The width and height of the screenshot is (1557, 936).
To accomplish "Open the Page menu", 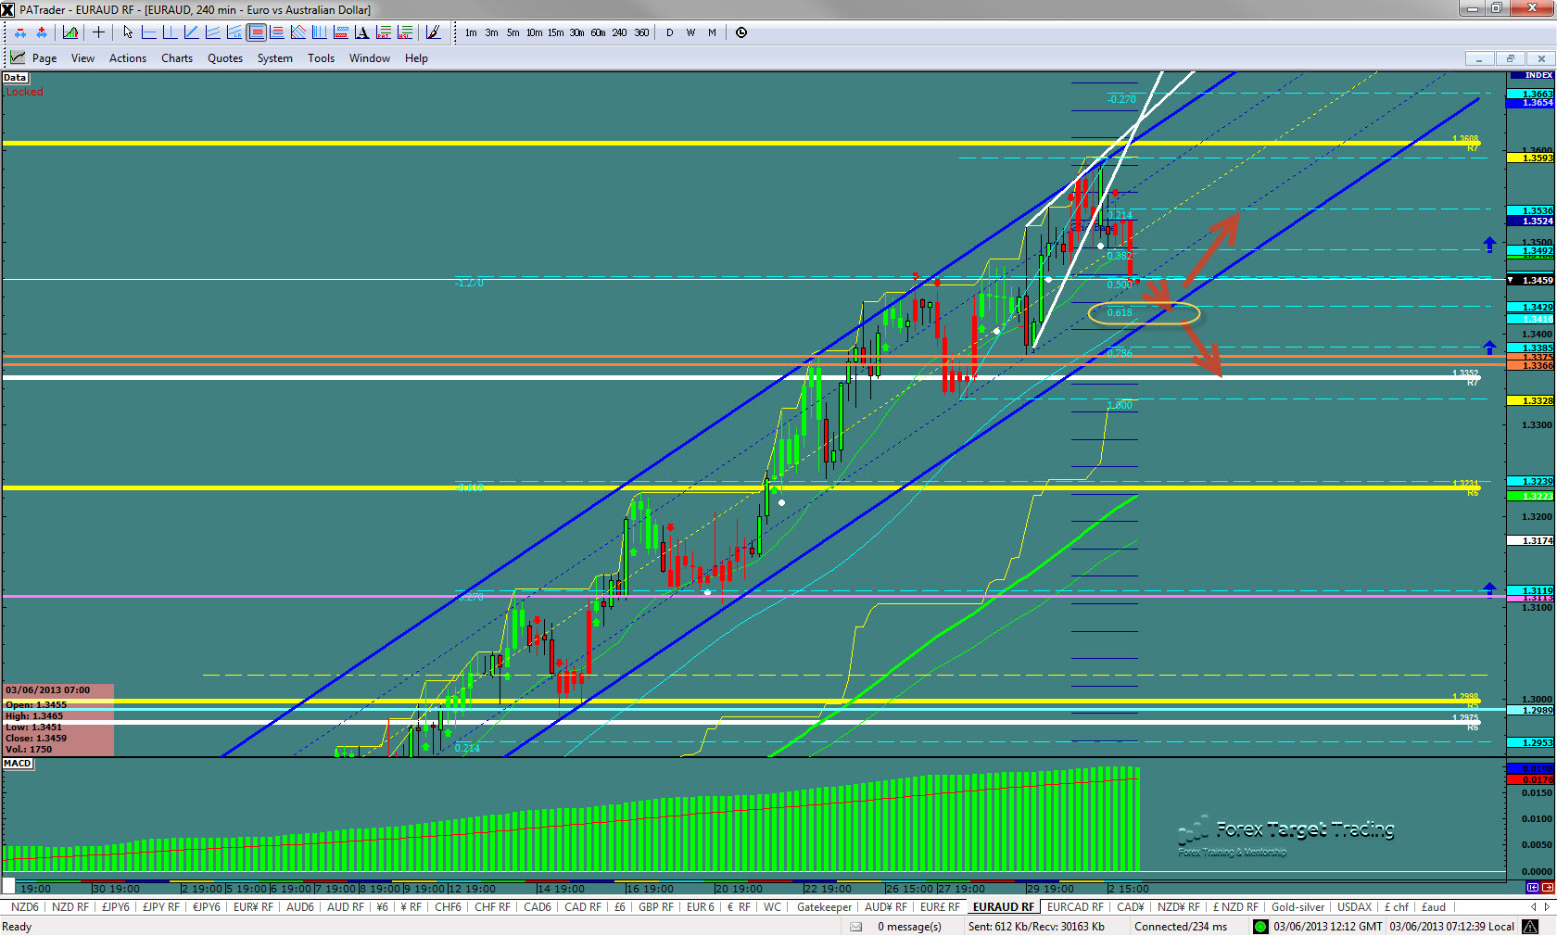I will coord(44,58).
